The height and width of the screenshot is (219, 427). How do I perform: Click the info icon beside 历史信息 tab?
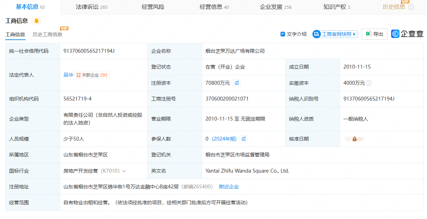click(411, 7)
